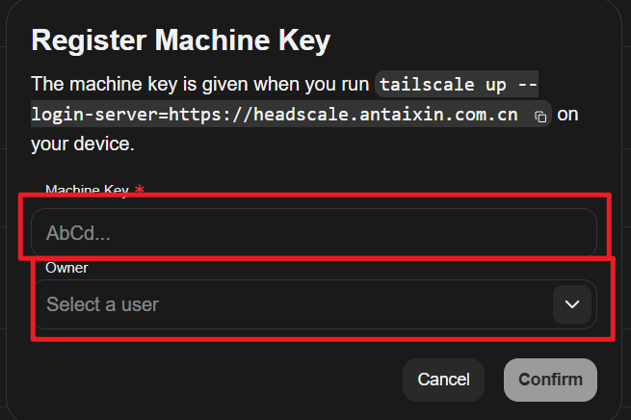This screenshot has height=420, width=631.
Task: Click the "Select a user" placeholder text
Action: point(103,304)
